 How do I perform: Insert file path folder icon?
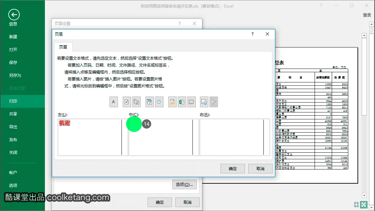(x=172, y=102)
